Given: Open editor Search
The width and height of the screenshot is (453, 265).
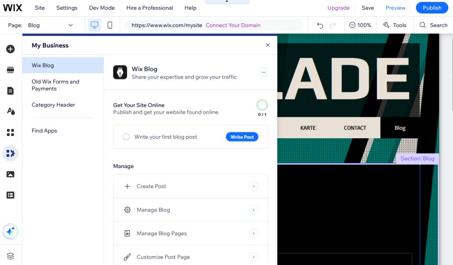Looking at the screenshot, I should coord(434,25).
